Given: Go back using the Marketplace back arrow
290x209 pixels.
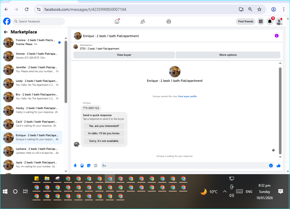Looking at the screenshot, I should point(6,32).
